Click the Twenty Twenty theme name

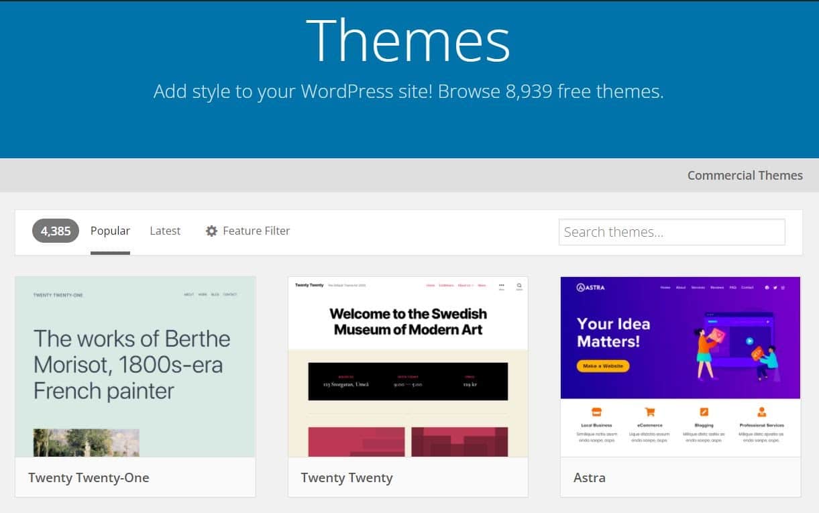[x=346, y=477]
